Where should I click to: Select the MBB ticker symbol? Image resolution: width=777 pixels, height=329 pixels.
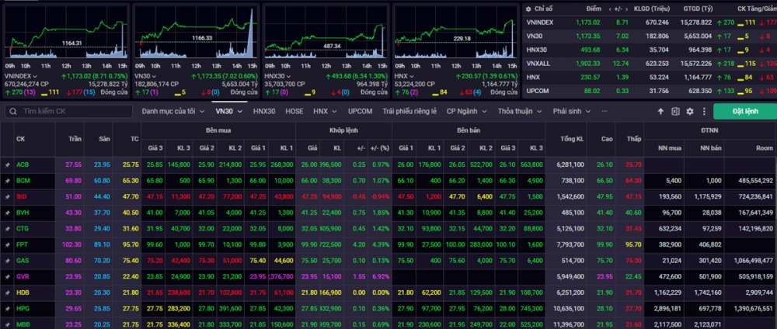(23, 324)
